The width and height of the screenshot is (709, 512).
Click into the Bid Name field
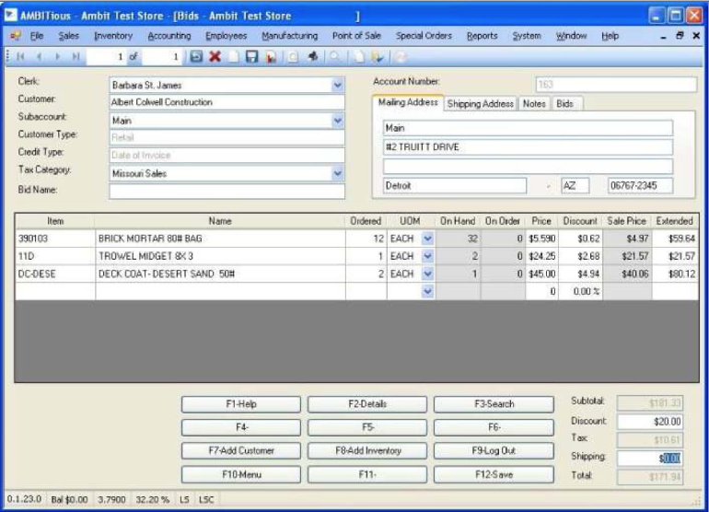[227, 192]
